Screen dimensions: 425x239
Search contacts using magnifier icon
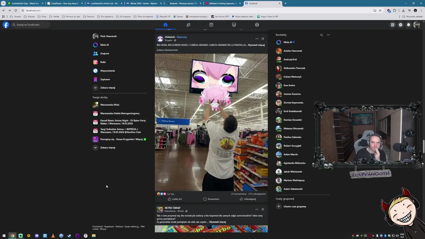click(x=321, y=35)
